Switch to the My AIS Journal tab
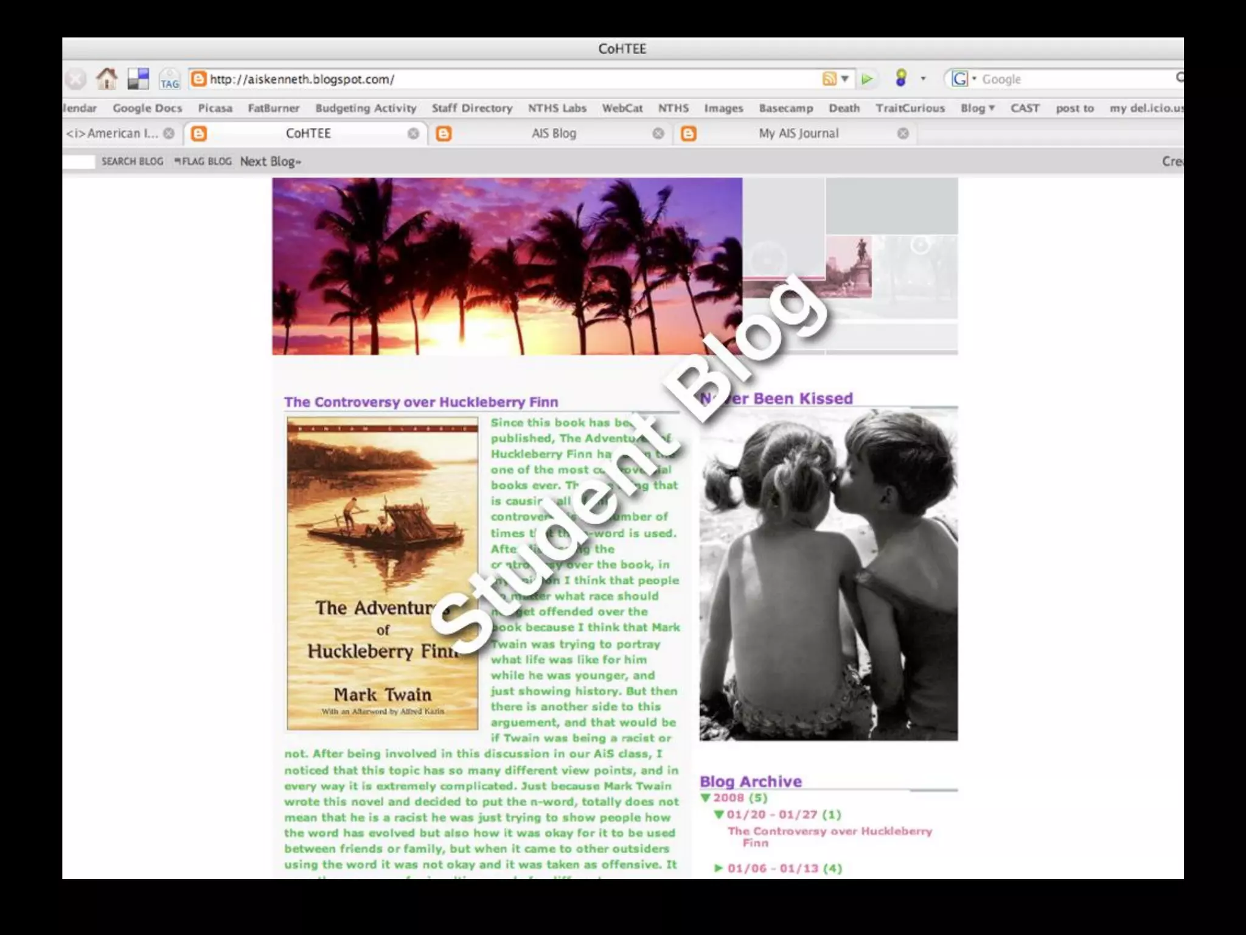The image size is (1246, 935). coord(798,133)
